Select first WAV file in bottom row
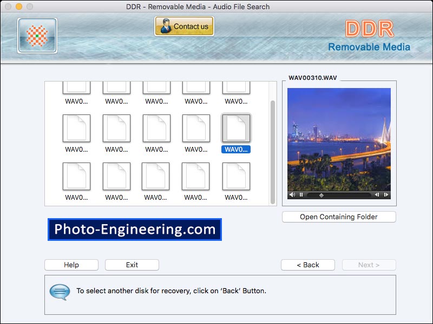This screenshot has height=324, width=433. 76,177
